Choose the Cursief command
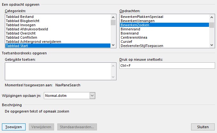 click(126, 42)
